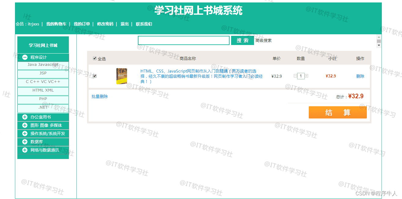Click the orange 结算 checkout button
The width and height of the screenshot is (402, 199).
pyautogui.click(x=337, y=112)
